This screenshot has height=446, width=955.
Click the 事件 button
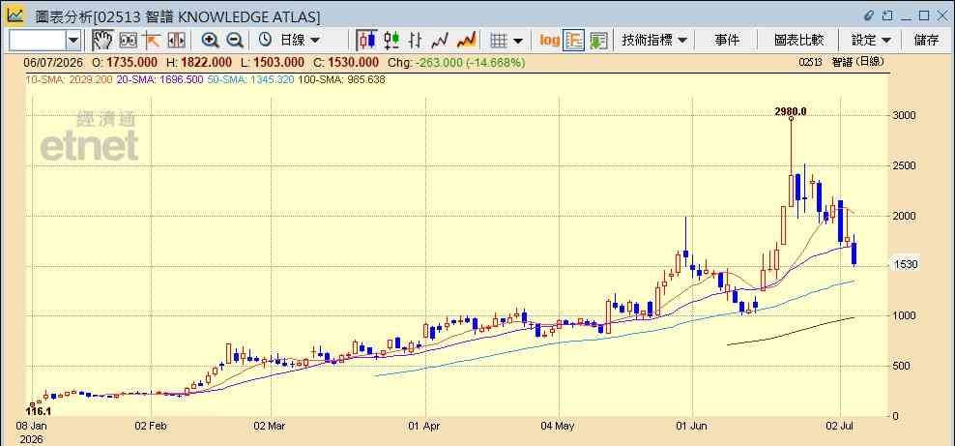point(727,41)
